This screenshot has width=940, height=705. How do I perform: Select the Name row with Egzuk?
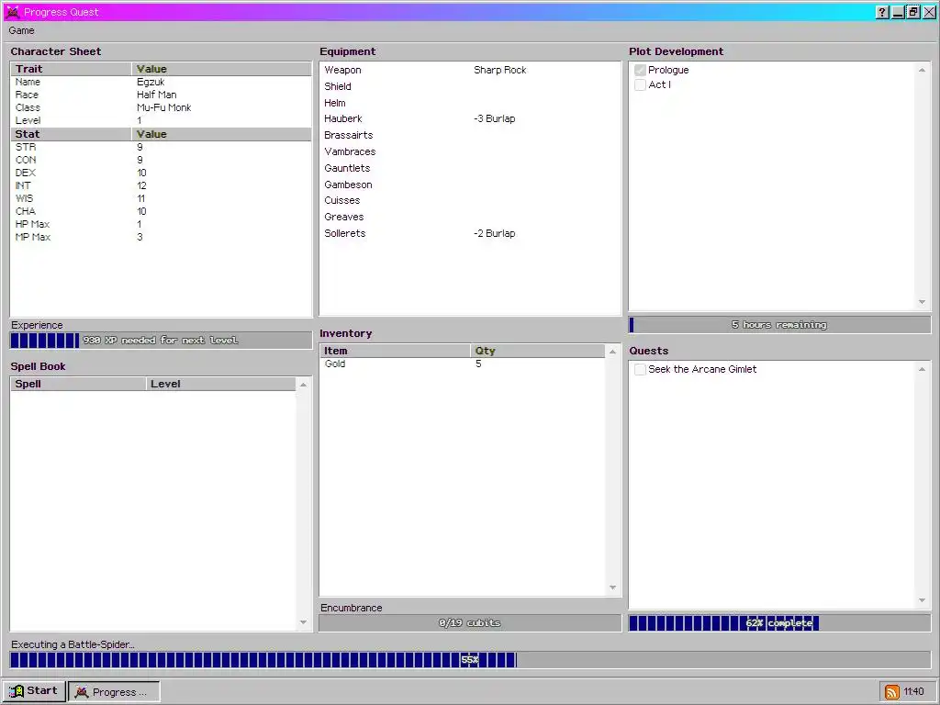[x=161, y=82]
